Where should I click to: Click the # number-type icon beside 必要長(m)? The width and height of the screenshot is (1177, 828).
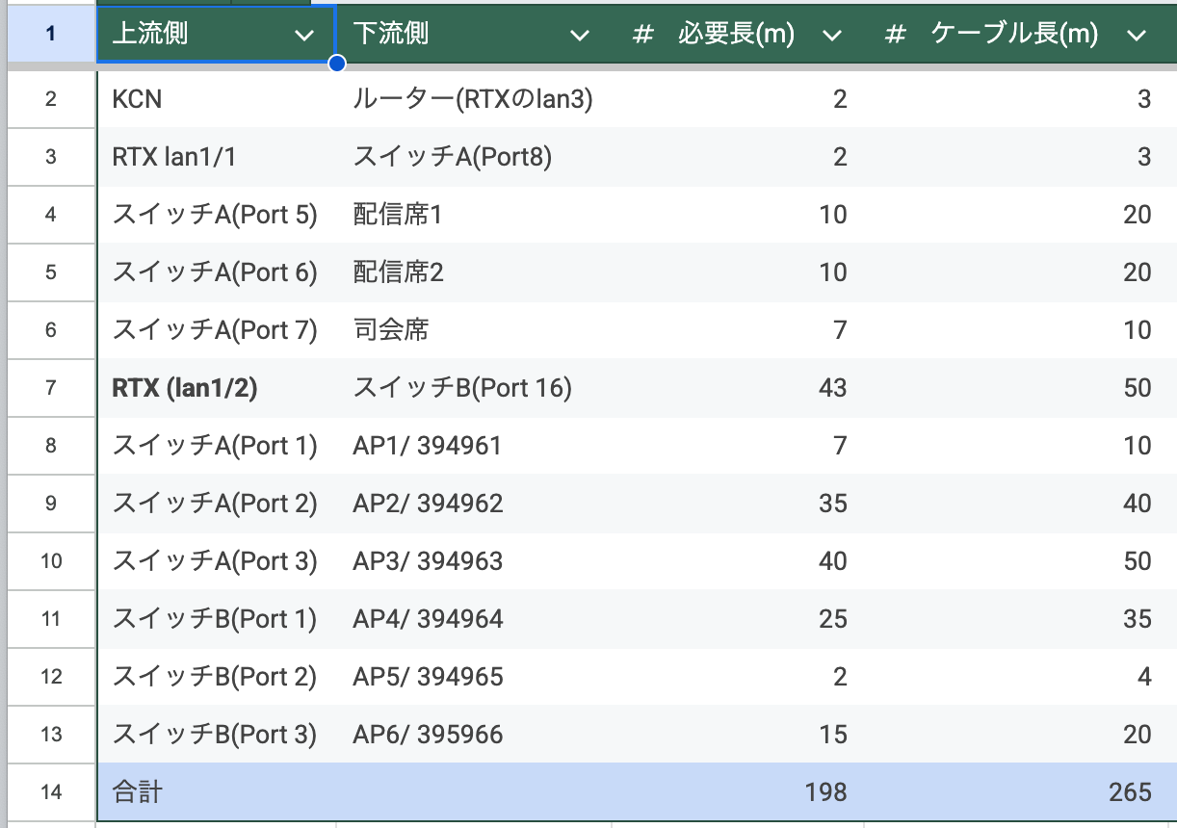coord(643,36)
